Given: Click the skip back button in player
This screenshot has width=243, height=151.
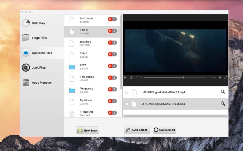Looking at the screenshot, I should pos(131,78).
